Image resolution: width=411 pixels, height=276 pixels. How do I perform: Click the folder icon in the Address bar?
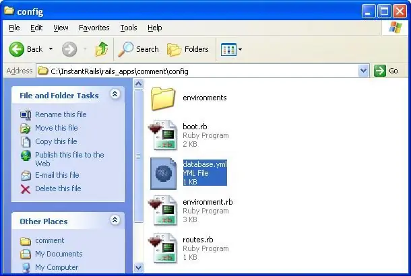pyautogui.click(x=42, y=71)
